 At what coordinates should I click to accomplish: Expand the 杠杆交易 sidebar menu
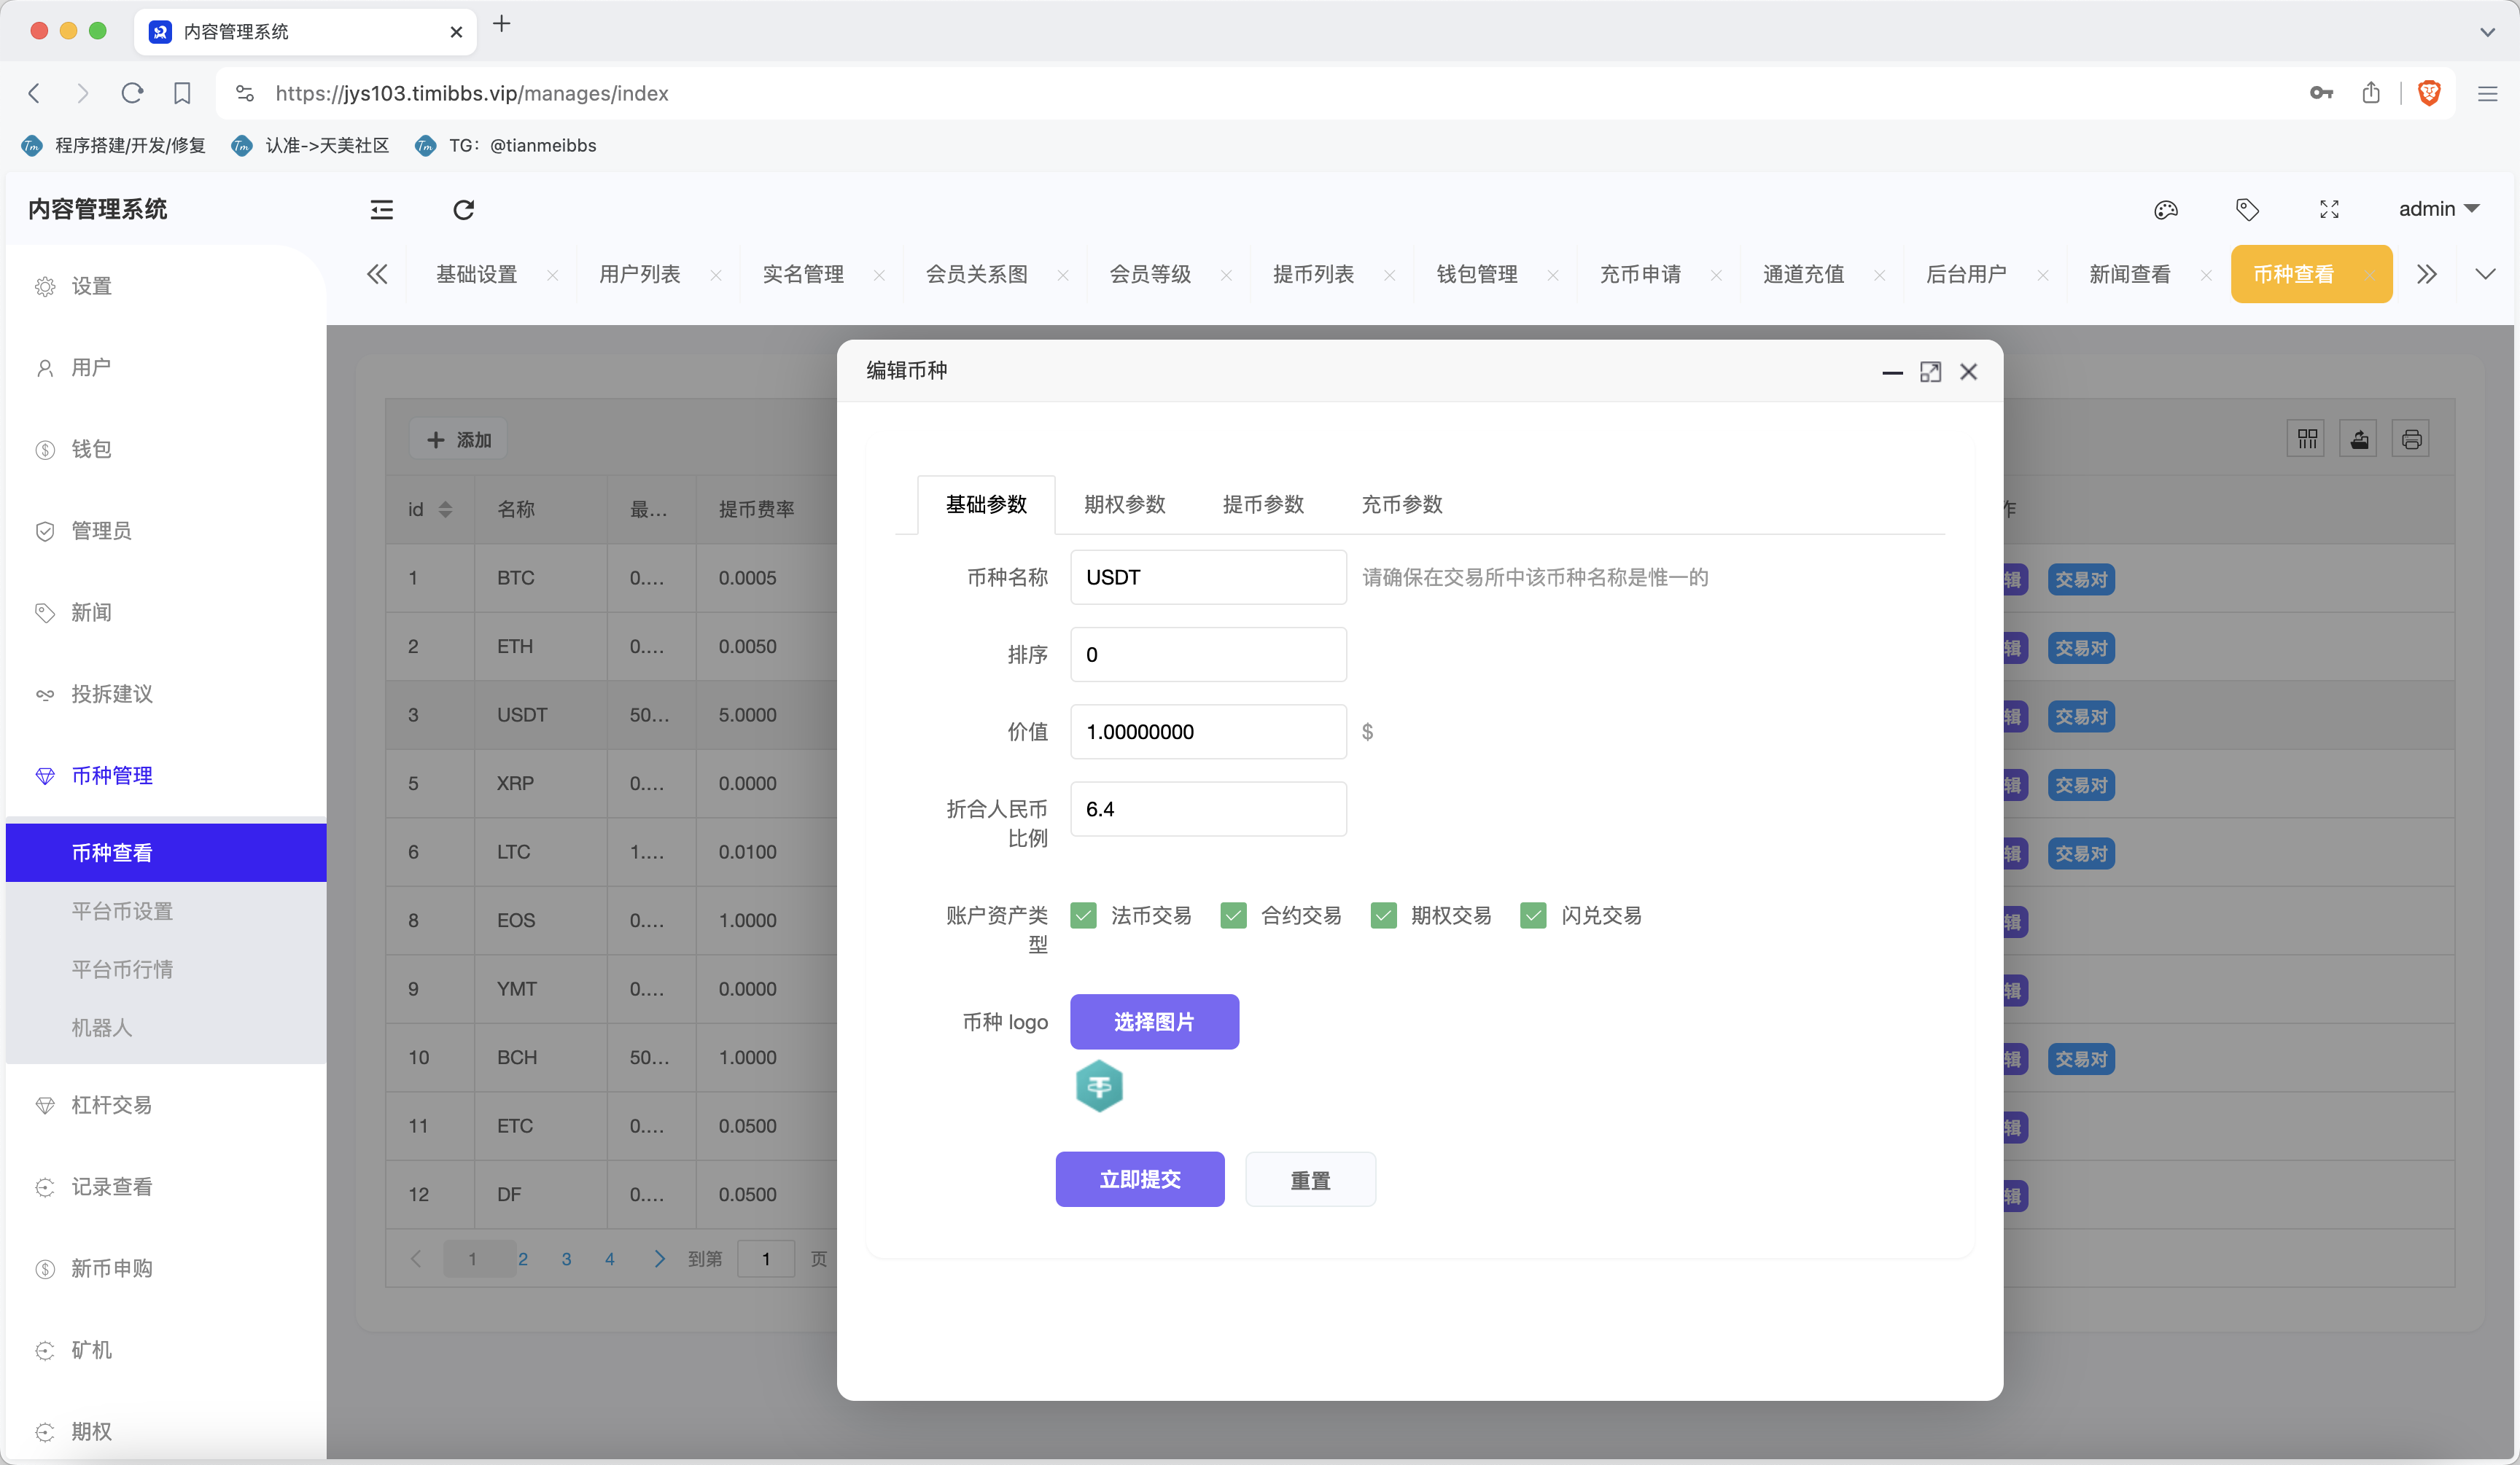click(166, 1104)
